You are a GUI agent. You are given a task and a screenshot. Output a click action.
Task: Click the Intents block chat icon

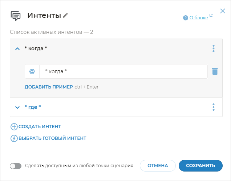pyautogui.click(x=16, y=16)
